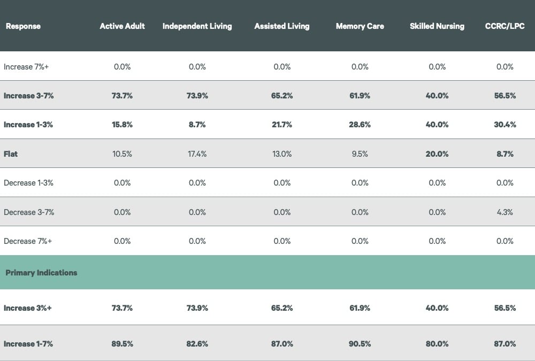Image resolution: width=535 pixels, height=361 pixels.
Task: Select the Flat row label
Action: click(11, 154)
